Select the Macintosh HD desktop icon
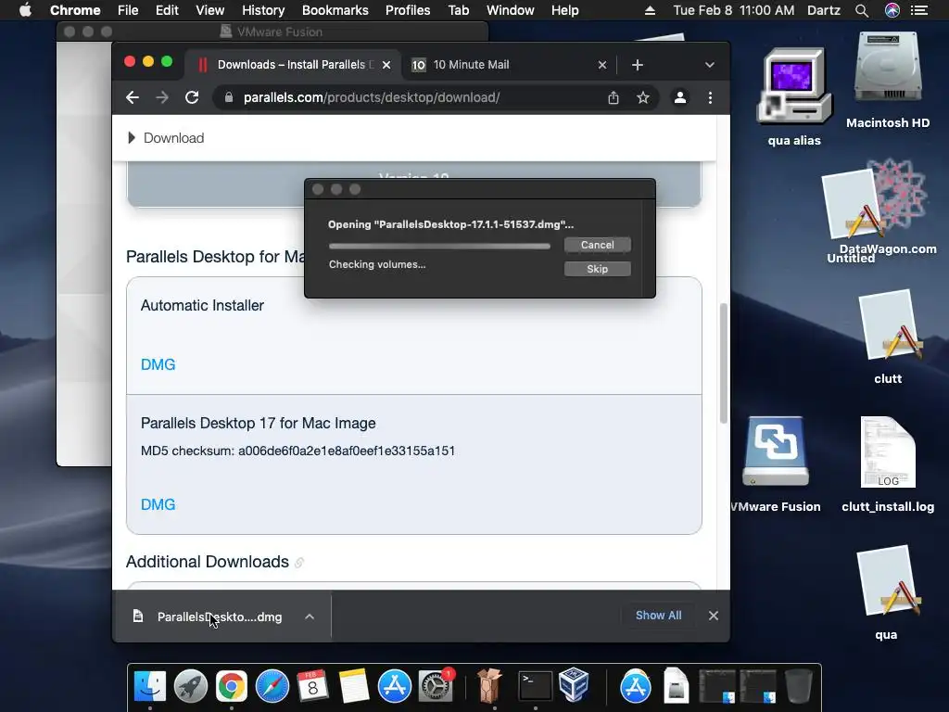The height and width of the screenshot is (712, 949). pos(888,80)
